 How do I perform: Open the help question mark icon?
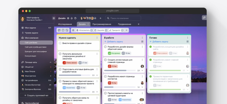[75, 18]
